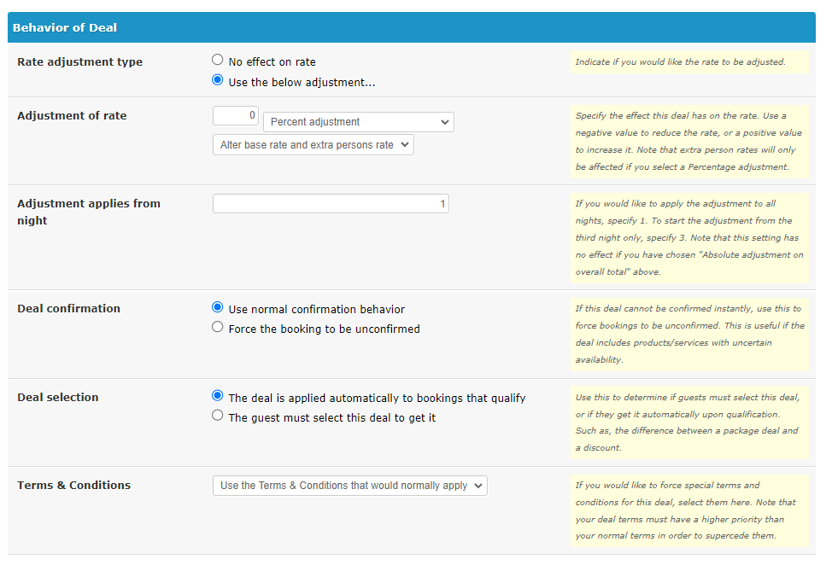This screenshot has height=565, width=832.
Task: Choose 'The guest must select this deal'
Action: tap(218, 416)
